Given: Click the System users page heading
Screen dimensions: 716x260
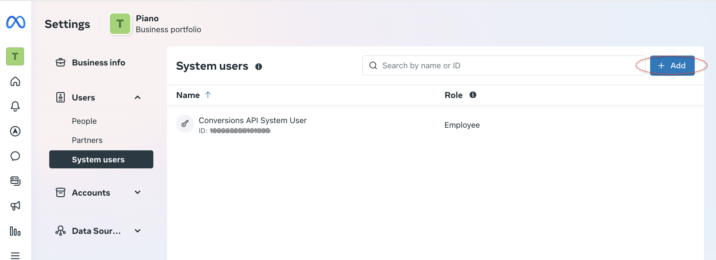Looking at the screenshot, I should pos(212,66).
